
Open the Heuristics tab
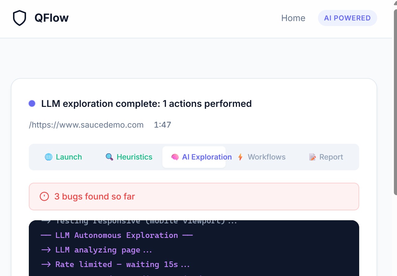(129, 157)
